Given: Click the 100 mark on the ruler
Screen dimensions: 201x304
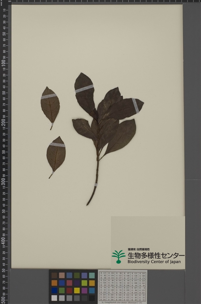Looking at the screenshot, I should click(x=3, y=63).
